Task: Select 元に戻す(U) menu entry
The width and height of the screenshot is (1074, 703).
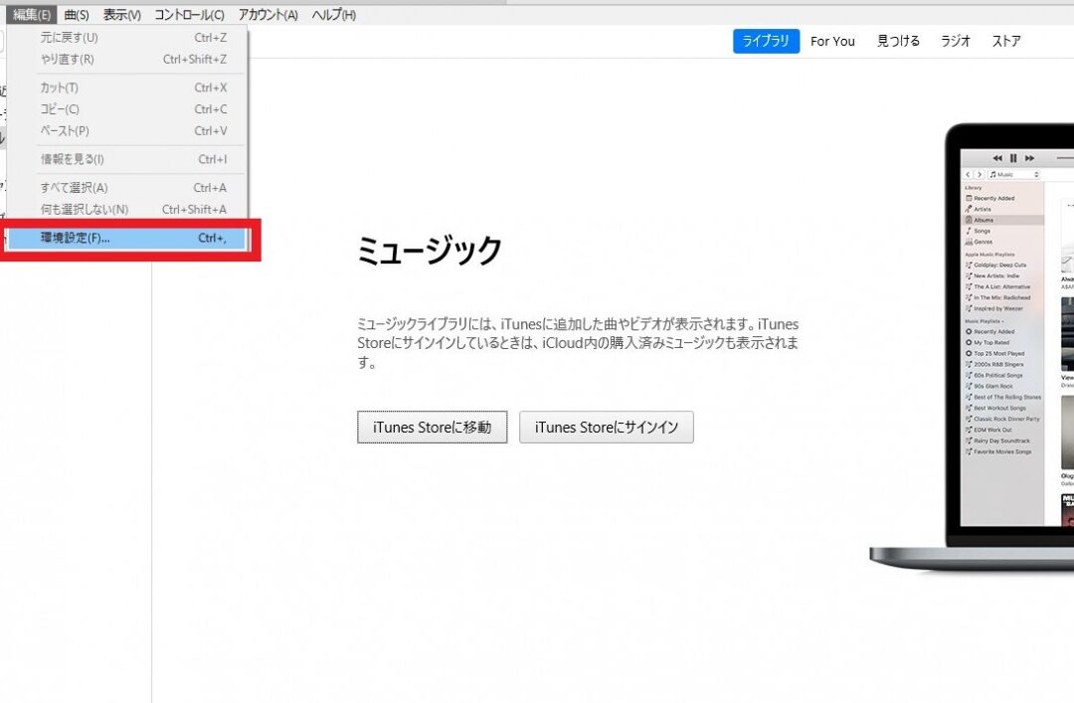Action: click(x=127, y=38)
